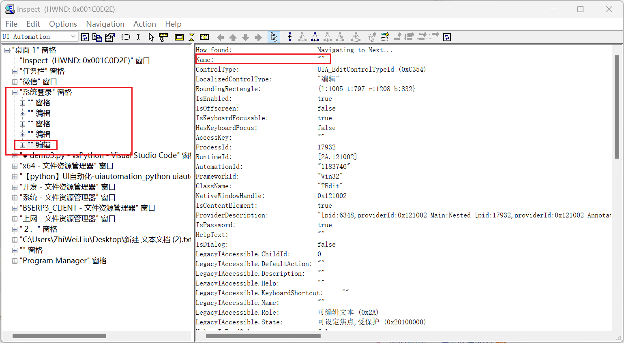
Task: Click the blue-node tree navigation icon with arrow
Action: pyautogui.click(x=315, y=37)
